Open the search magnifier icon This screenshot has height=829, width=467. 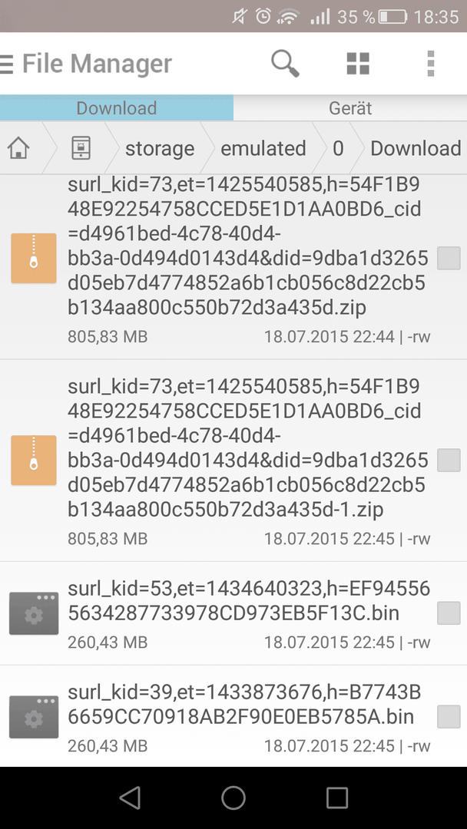(286, 64)
